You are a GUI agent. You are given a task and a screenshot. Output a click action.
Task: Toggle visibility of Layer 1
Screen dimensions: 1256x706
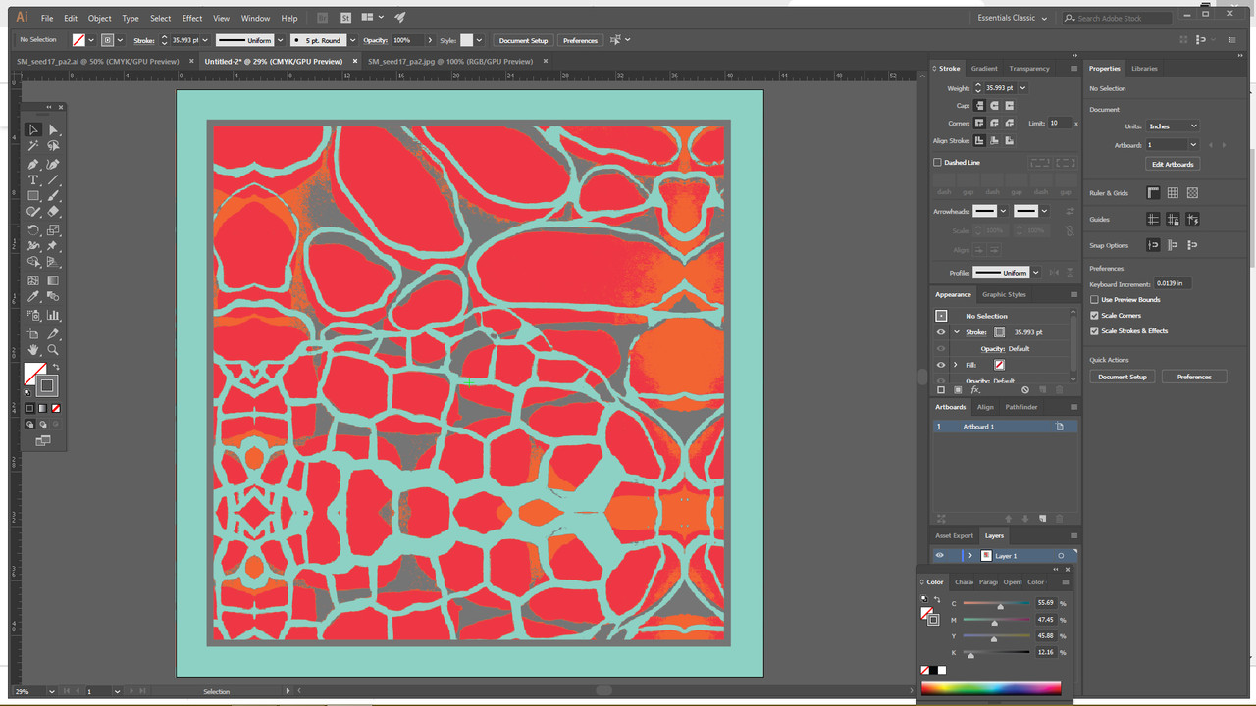940,555
